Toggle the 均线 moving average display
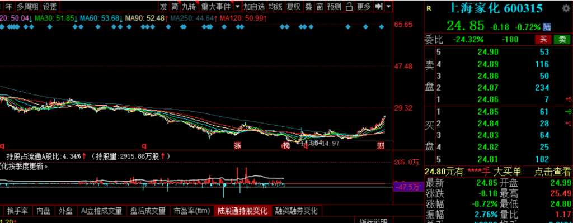This screenshot has height=223, width=573. click(x=275, y=6)
